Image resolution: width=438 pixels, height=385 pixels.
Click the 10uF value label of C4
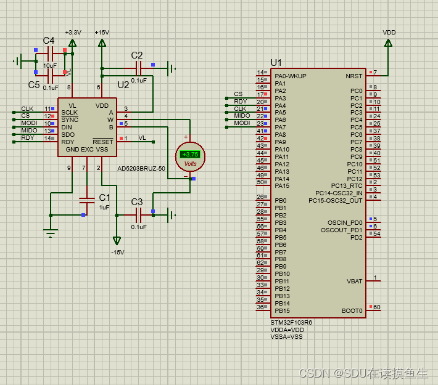click(50, 65)
